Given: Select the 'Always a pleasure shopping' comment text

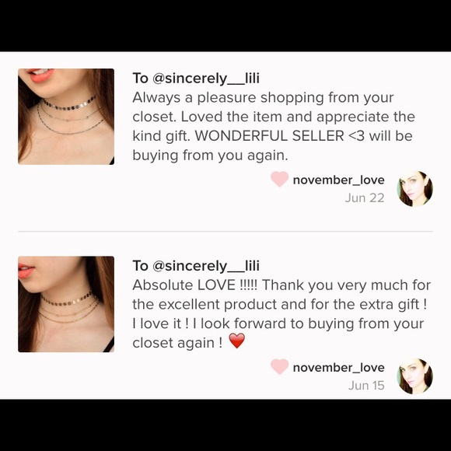Looking at the screenshot, I should coord(274,126).
